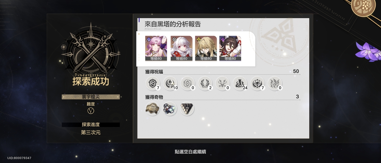
Task: Open the Abundance laurel icon showing 2
Action: point(205,83)
